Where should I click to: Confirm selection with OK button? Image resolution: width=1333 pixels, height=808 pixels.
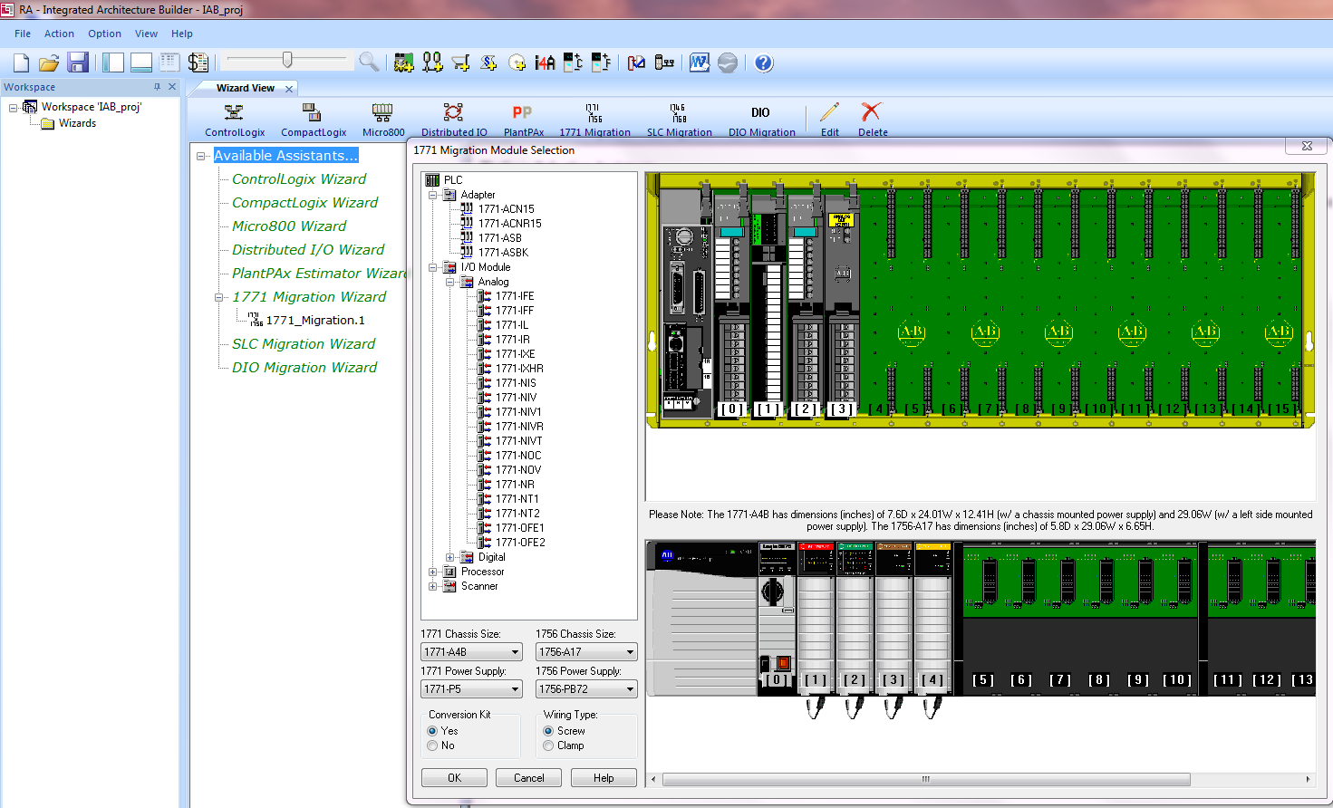454,778
